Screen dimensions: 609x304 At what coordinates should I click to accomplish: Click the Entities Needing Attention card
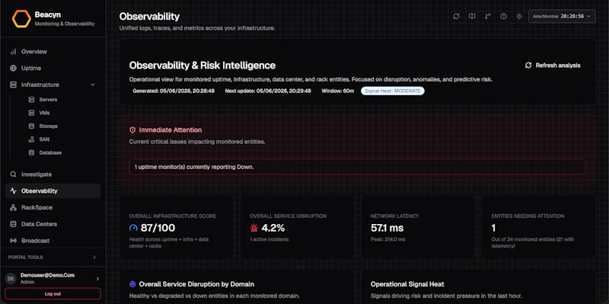click(539, 227)
